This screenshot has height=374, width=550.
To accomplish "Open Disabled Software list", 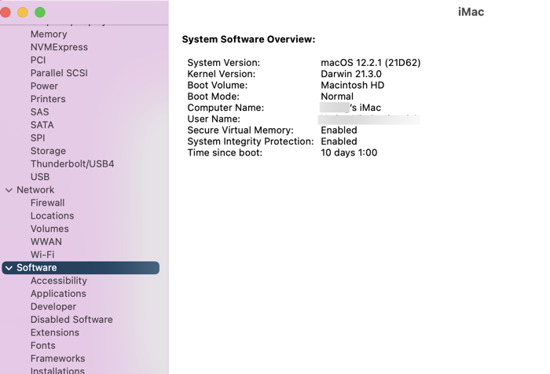I will coord(71,320).
